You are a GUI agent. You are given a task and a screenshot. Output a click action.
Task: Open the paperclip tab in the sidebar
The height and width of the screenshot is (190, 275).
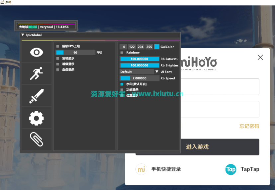pyautogui.click(x=37, y=140)
